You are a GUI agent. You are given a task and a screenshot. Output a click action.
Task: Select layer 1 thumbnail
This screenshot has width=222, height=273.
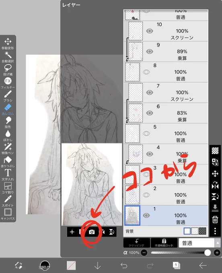coord(132,215)
